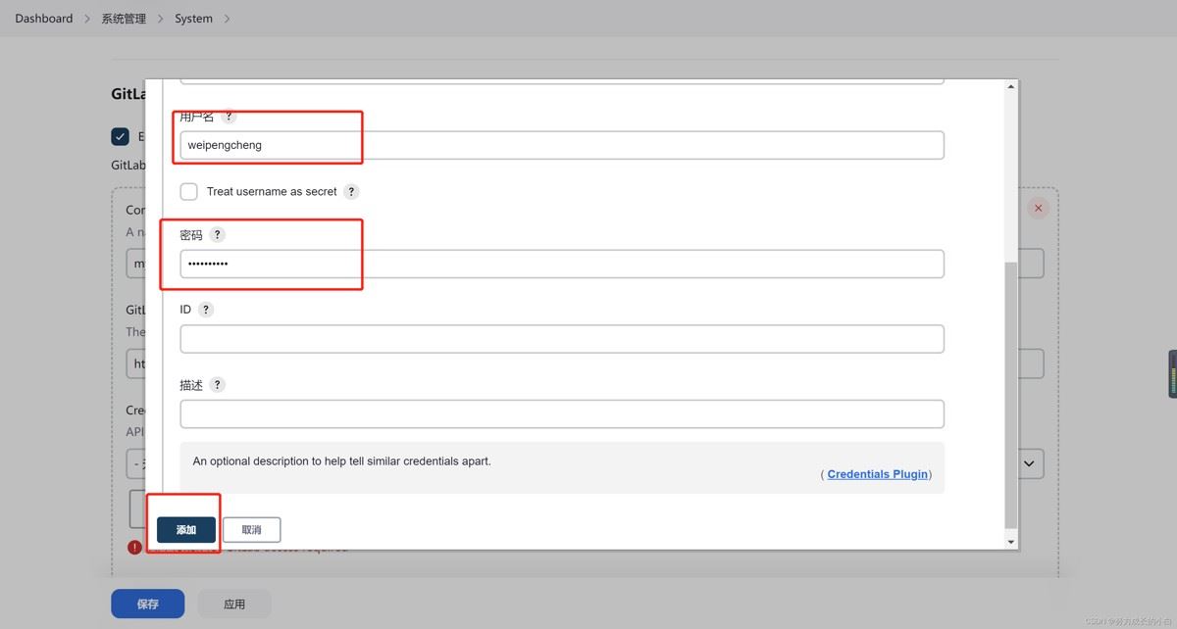The width and height of the screenshot is (1177, 629).
Task: Click help icon next to 用户名 label
Action: tap(230, 116)
